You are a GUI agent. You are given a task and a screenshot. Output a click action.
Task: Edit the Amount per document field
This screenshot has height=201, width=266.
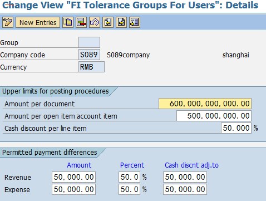point(205,104)
